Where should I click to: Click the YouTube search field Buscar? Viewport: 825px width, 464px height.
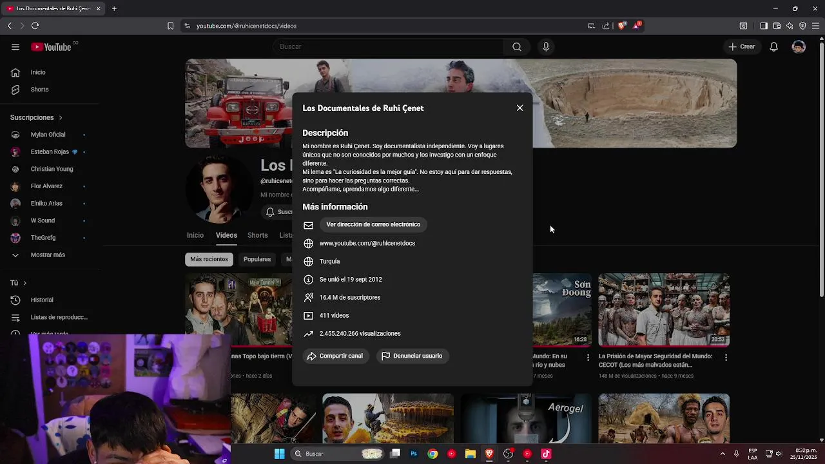point(389,46)
